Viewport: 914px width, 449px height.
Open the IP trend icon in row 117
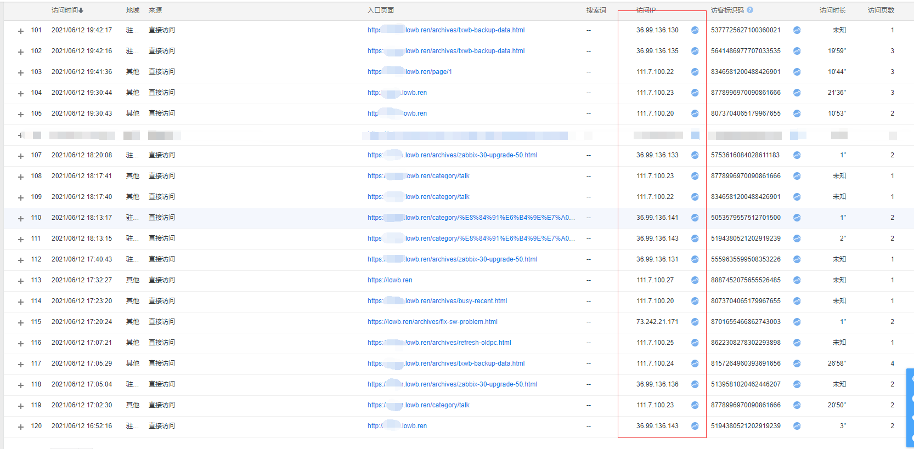[695, 363]
